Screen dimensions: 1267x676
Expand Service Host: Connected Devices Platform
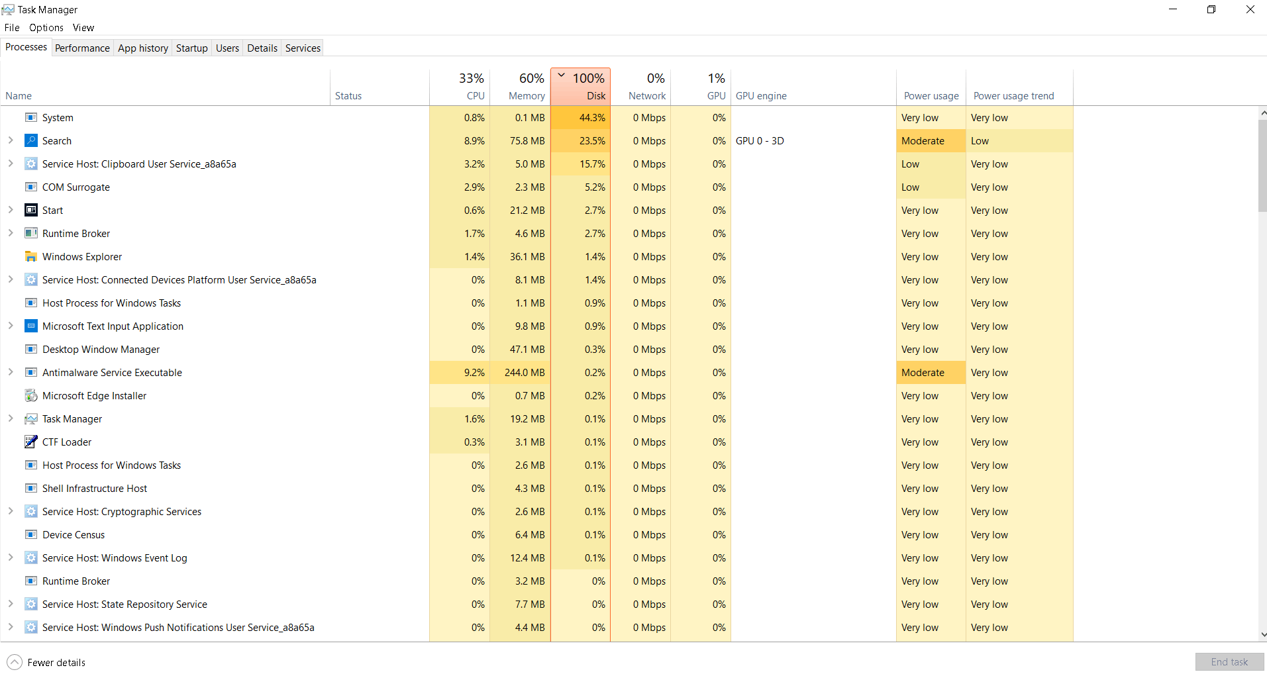[11, 279]
